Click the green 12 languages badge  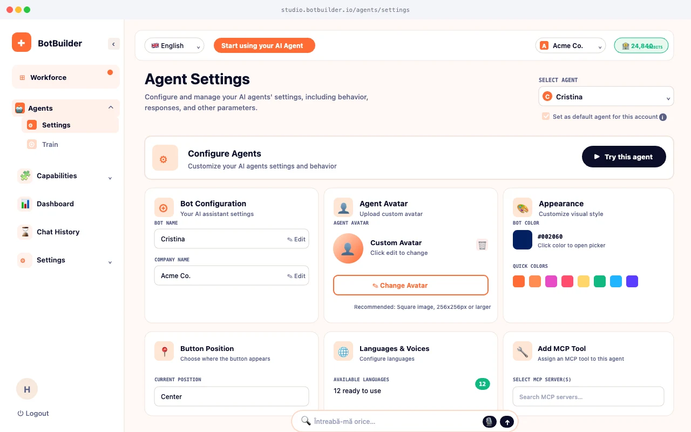point(483,384)
